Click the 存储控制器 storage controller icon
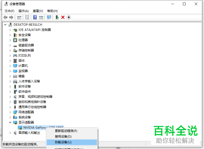The height and width of the screenshot is (149, 204). [15, 50]
